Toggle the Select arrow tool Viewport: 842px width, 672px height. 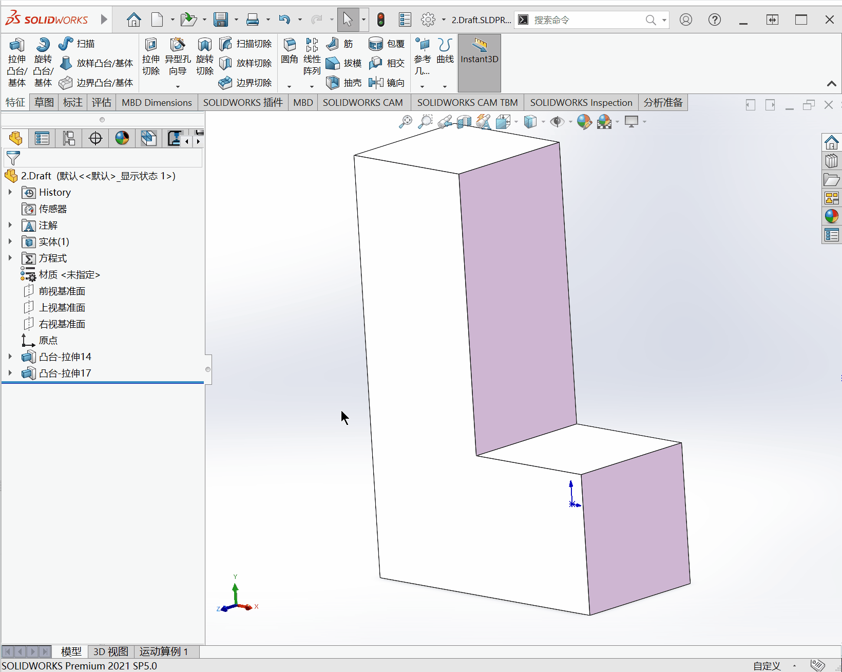(348, 20)
